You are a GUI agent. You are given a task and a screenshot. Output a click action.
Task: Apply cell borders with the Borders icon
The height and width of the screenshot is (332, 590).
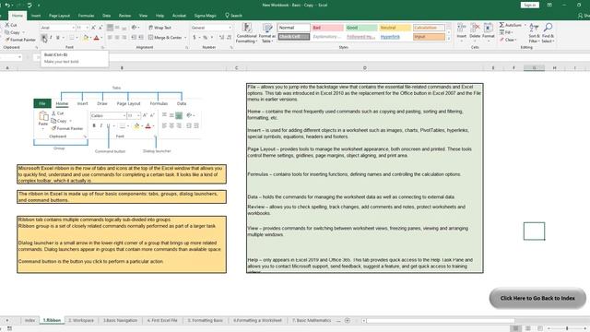coord(72,38)
